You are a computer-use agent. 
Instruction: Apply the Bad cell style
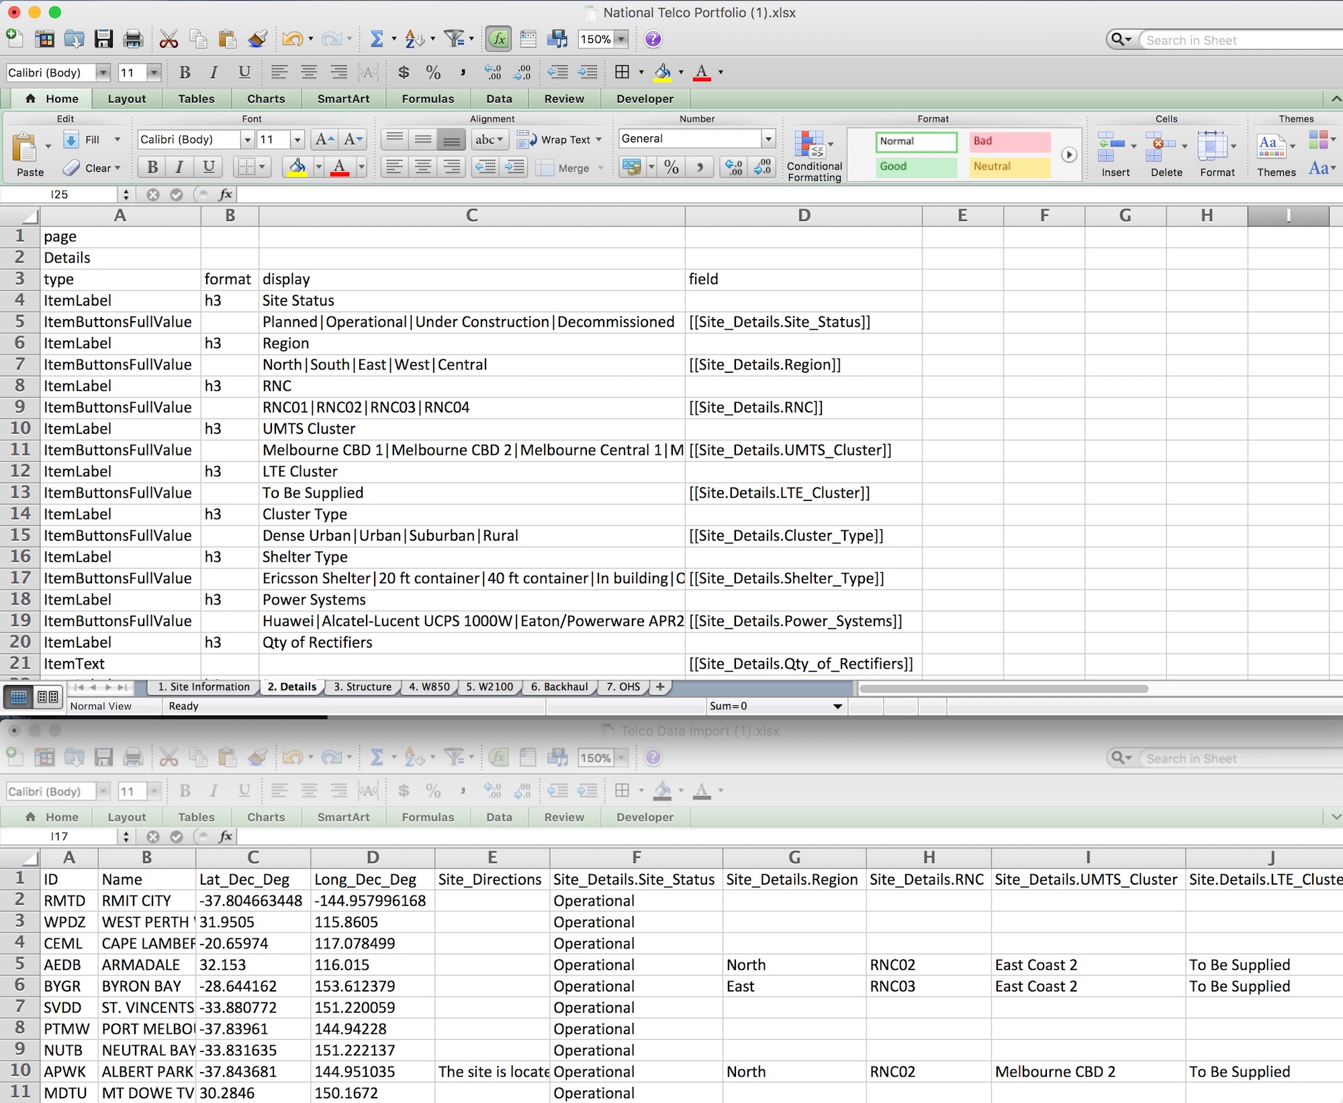(1010, 141)
